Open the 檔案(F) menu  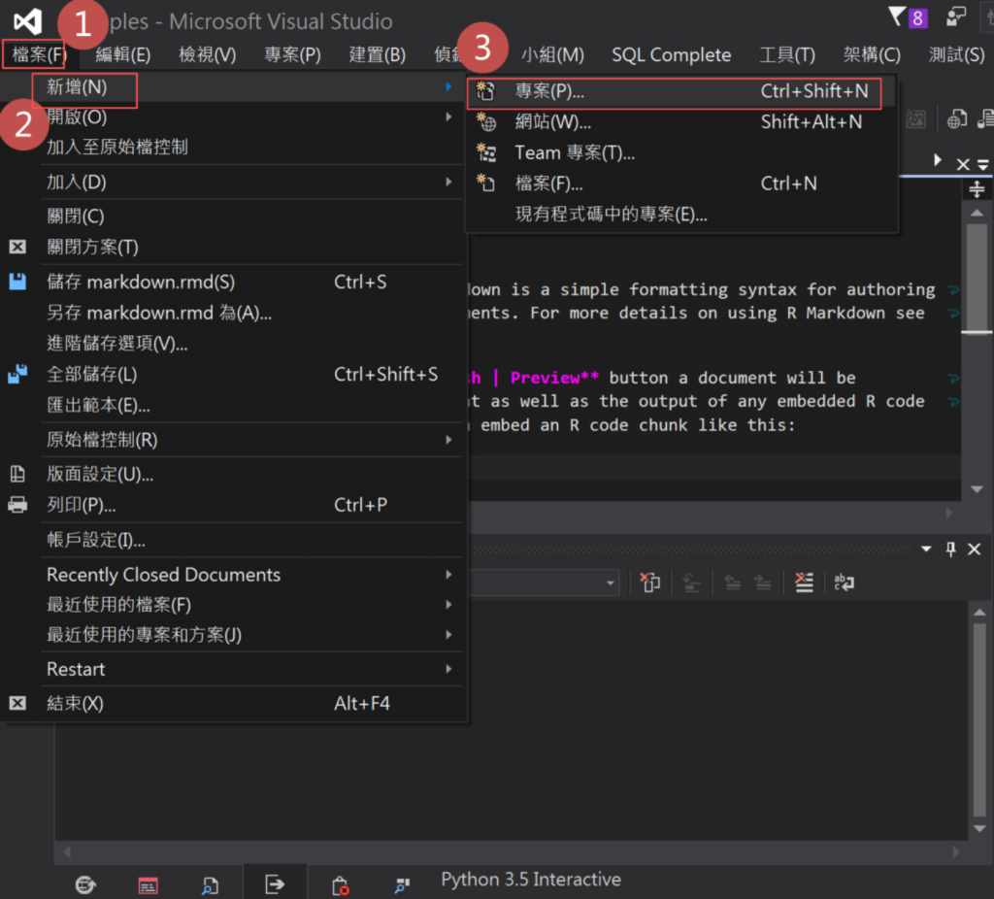point(38,54)
